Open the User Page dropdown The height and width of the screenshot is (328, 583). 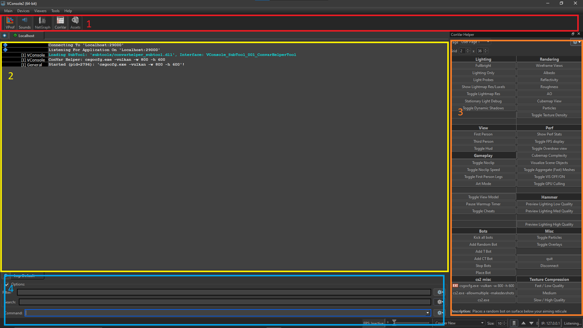point(475,42)
